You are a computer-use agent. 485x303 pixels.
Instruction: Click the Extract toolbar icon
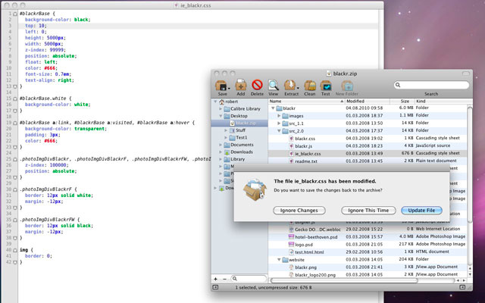[x=290, y=86]
